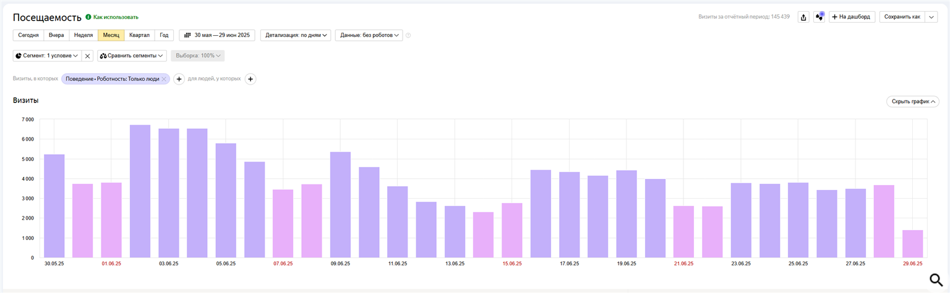Click the 'На дашборд' button
This screenshot has height=293, width=950.
coord(852,17)
